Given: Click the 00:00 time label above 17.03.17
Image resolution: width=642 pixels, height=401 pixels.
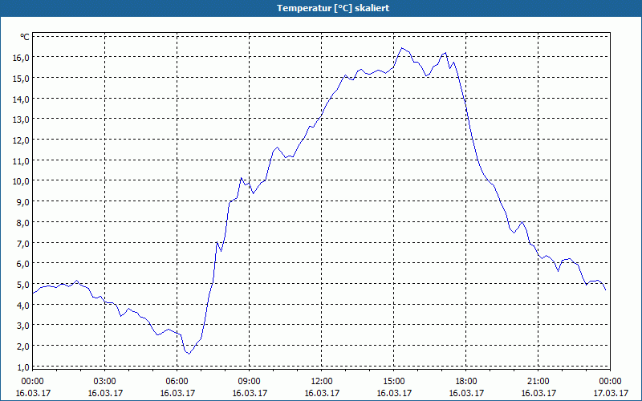Looking at the screenshot, I should point(611,382).
